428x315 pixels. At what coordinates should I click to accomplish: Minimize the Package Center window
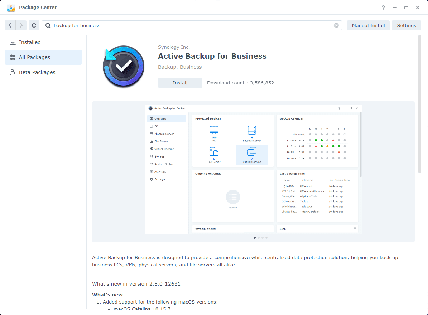point(395,8)
